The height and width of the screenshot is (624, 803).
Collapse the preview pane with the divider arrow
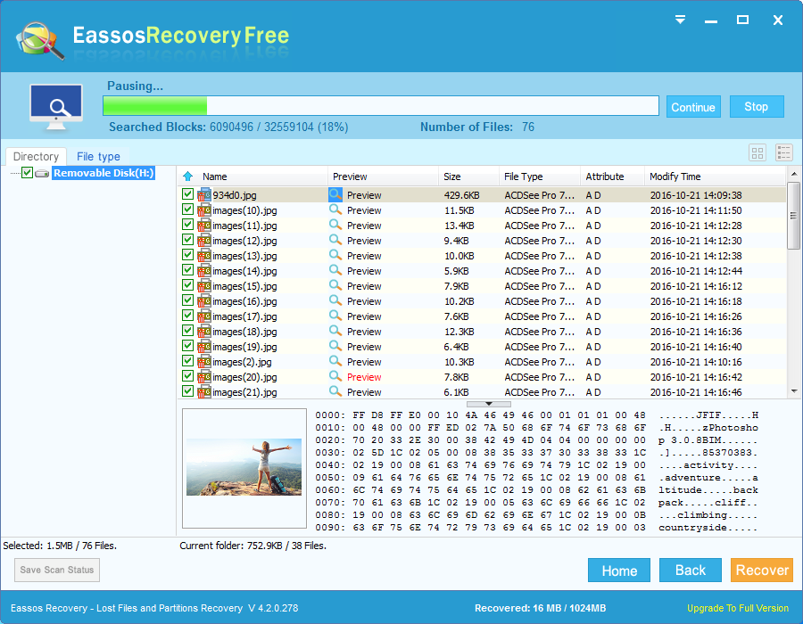pyautogui.click(x=489, y=404)
